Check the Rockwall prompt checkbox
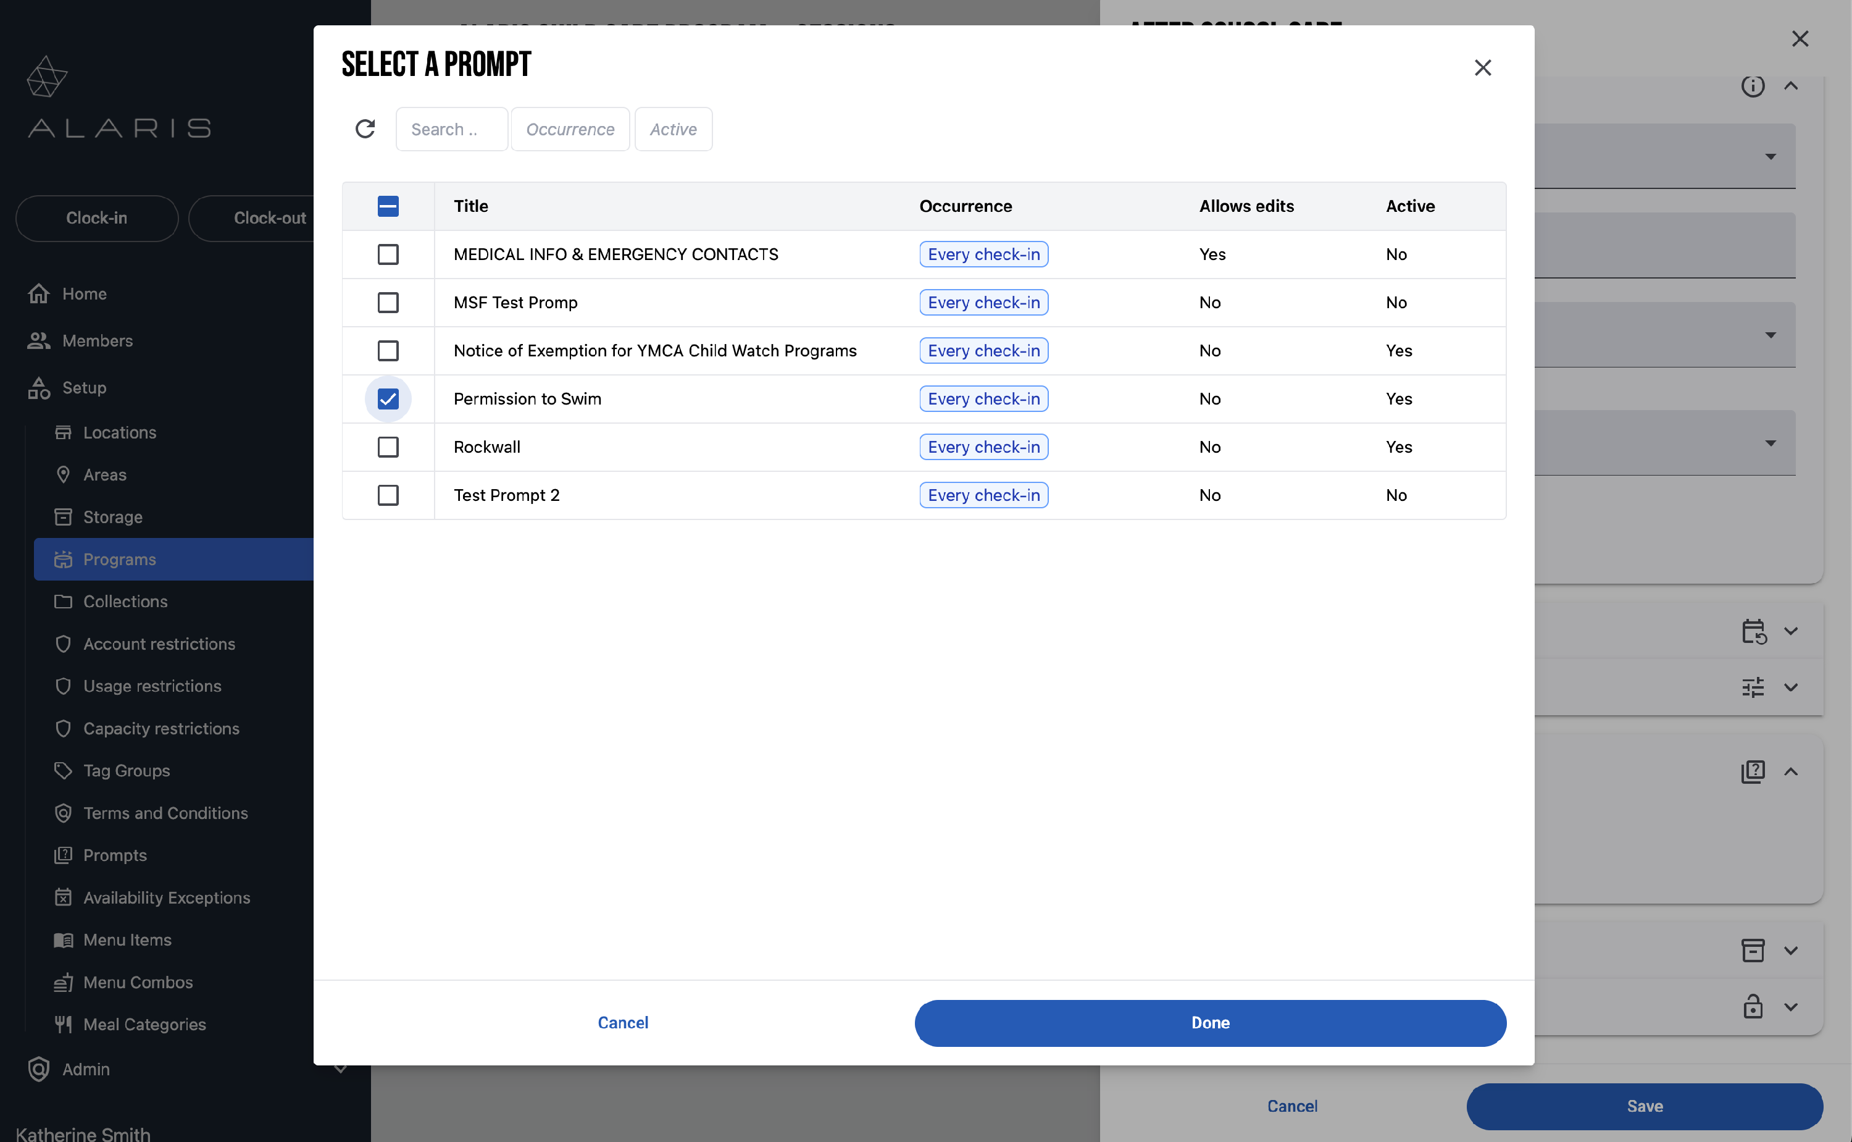The image size is (1852, 1142). pos(388,447)
